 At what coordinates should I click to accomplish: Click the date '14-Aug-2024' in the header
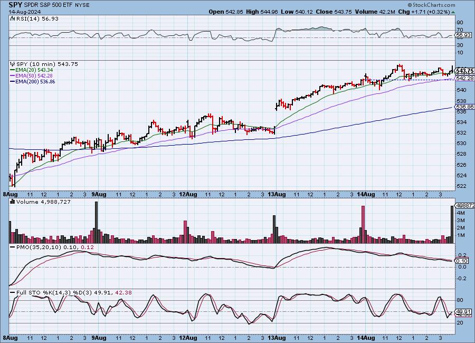(x=24, y=12)
